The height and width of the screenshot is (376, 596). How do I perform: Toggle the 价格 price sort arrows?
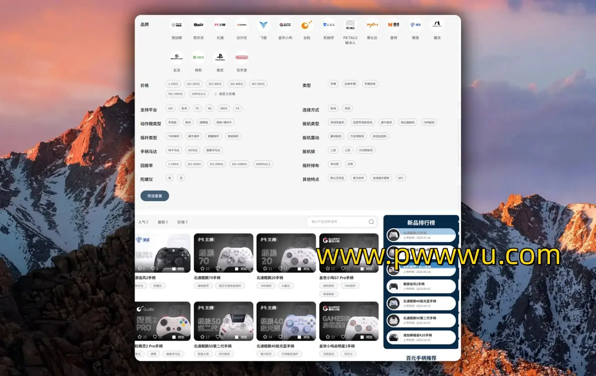coord(187,222)
